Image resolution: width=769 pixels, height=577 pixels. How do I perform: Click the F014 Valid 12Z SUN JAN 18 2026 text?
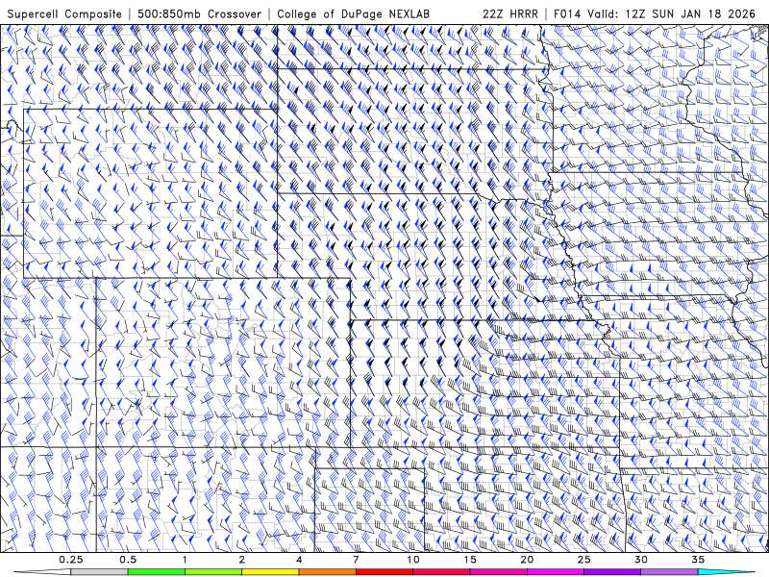tap(655, 13)
